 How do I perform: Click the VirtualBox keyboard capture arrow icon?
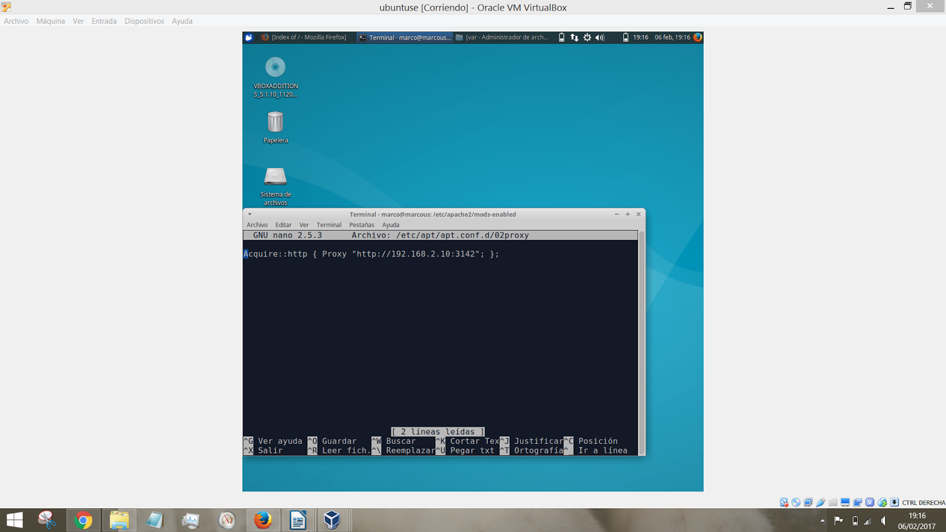[x=895, y=502]
